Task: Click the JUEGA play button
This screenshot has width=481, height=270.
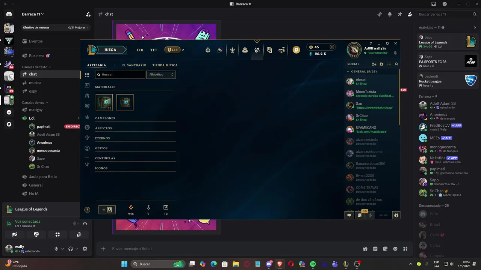Action: [110, 49]
